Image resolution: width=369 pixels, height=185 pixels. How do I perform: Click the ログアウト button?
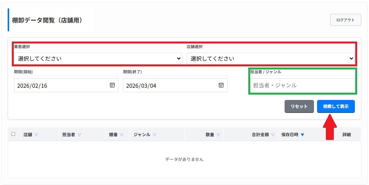[x=345, y=20]
